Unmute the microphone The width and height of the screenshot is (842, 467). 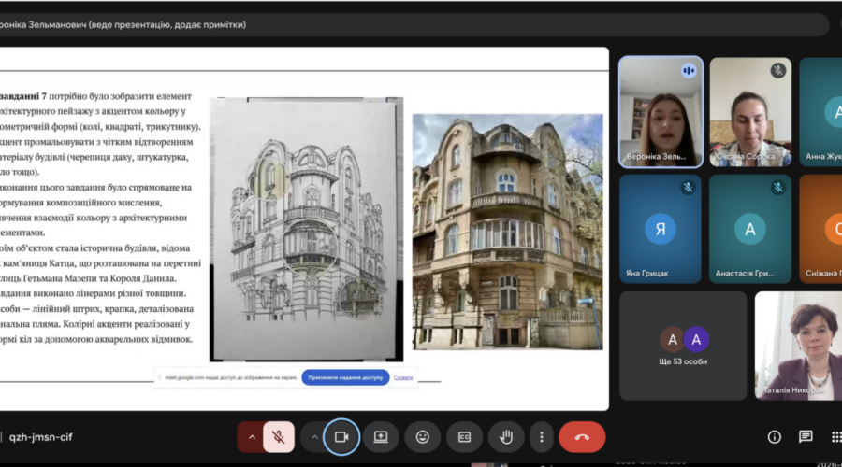(x=278, y=437)
